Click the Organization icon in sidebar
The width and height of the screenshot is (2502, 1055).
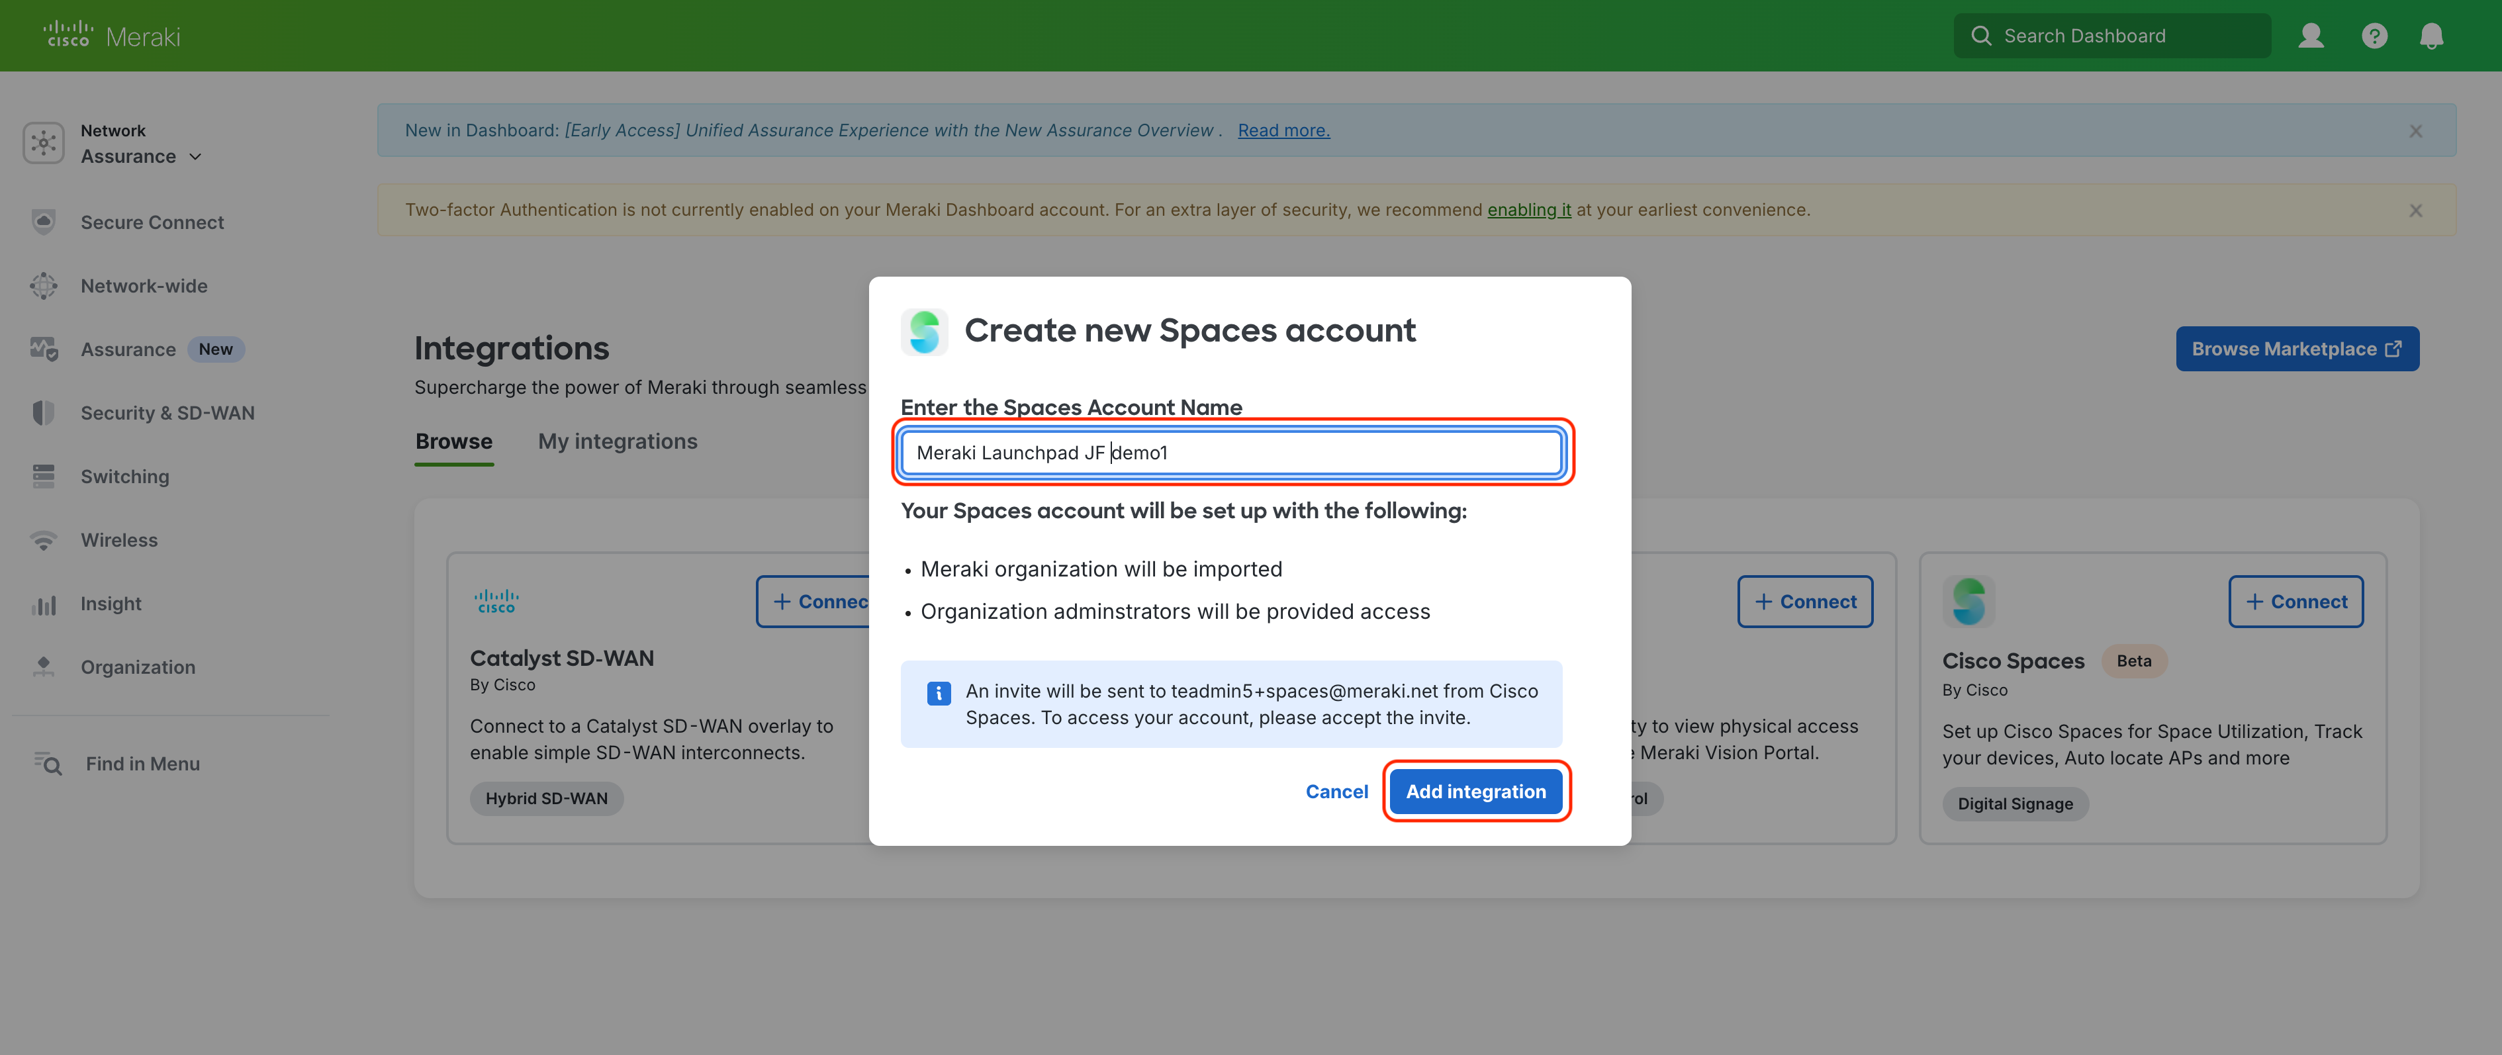coord(44,666)
